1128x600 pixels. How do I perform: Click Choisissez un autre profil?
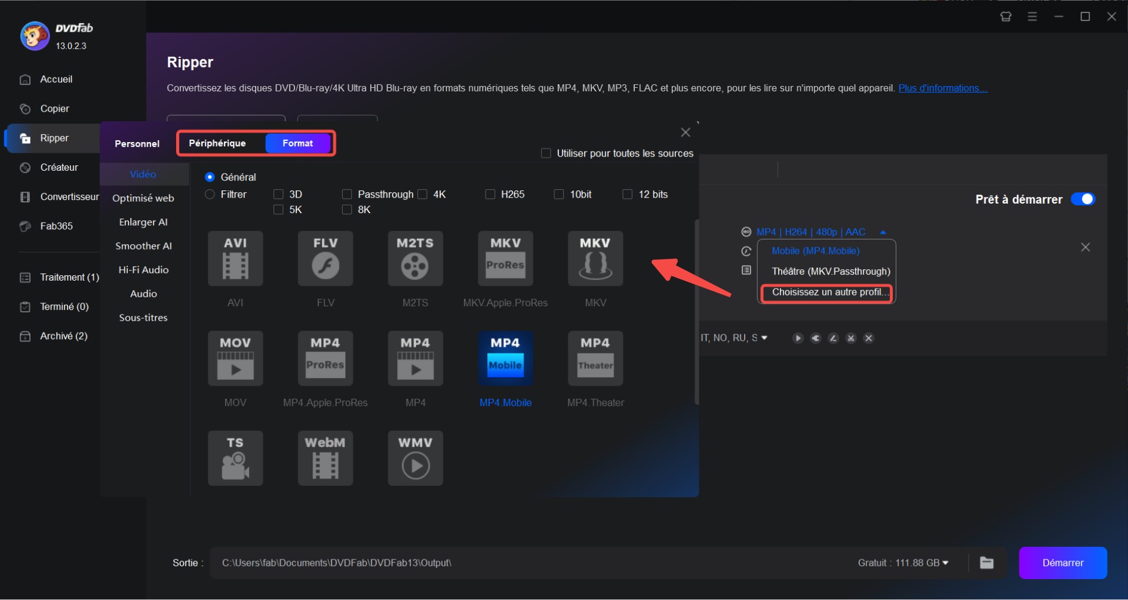click(830, 293)
